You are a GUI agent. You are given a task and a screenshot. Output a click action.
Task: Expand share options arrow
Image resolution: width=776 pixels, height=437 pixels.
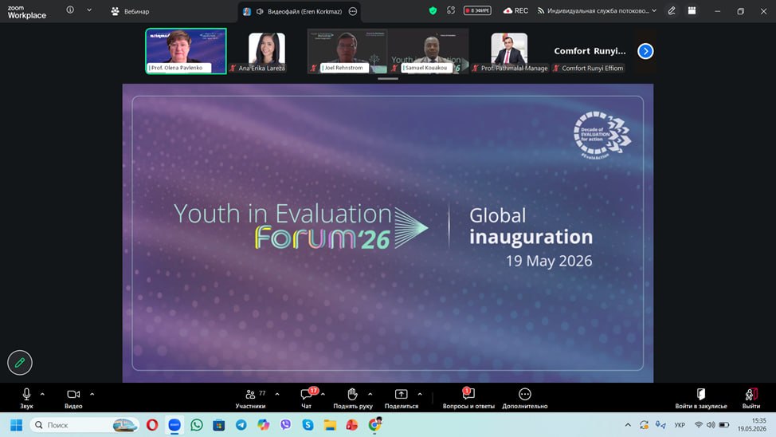coord(420,395)
